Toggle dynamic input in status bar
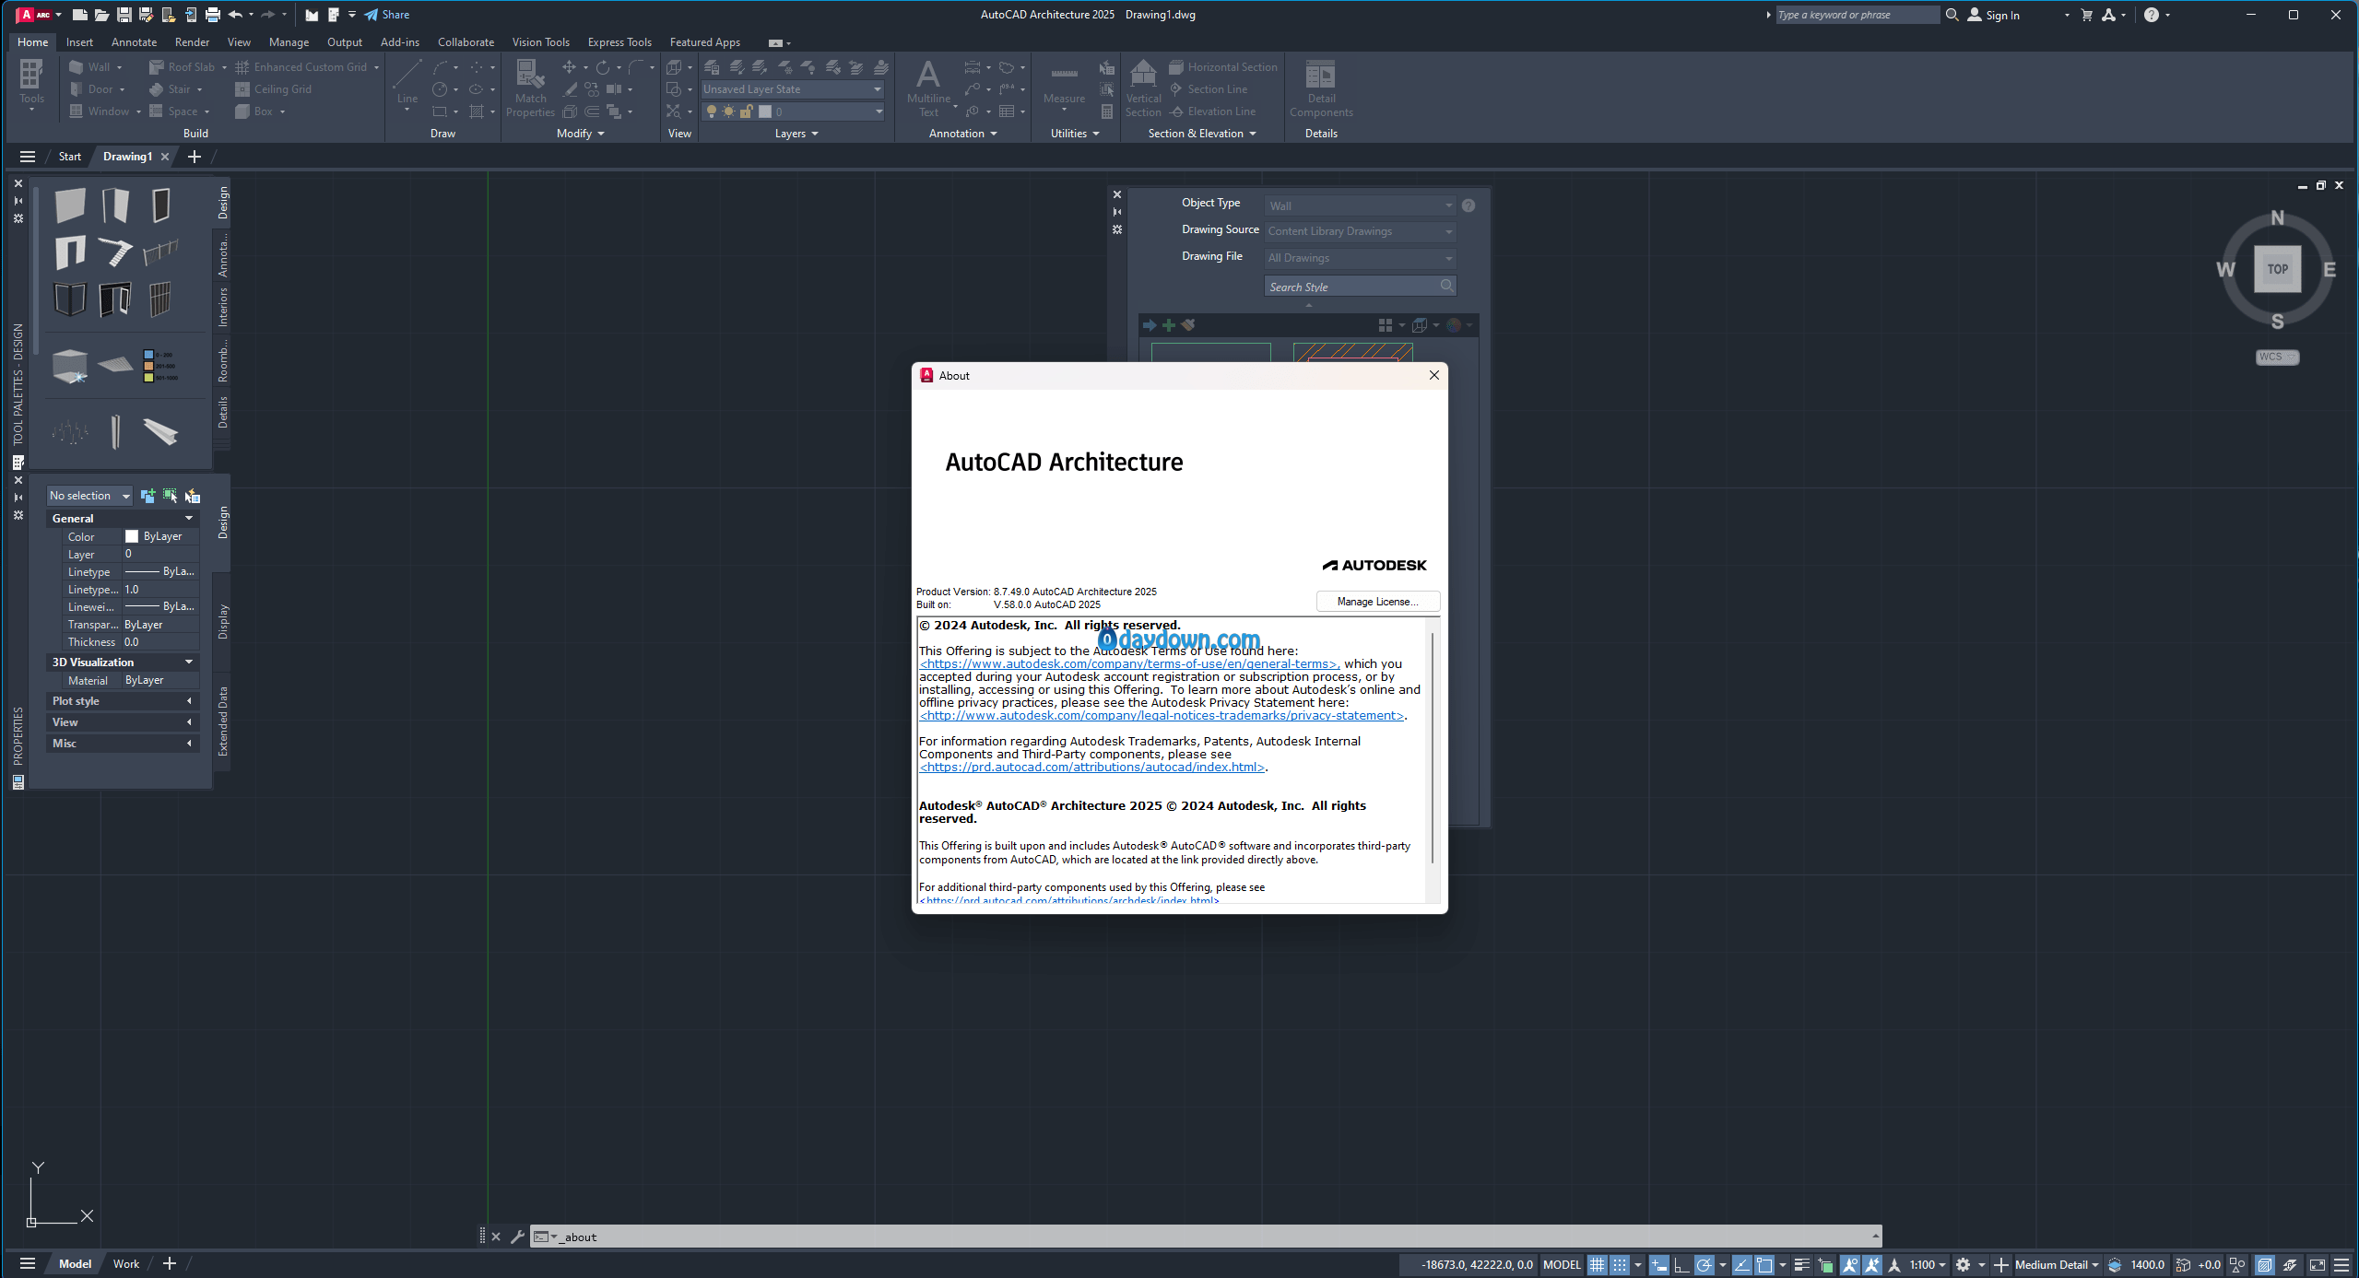Image resolution: width=2359 pixels, height=1278 pixels. [1658, 1264]
